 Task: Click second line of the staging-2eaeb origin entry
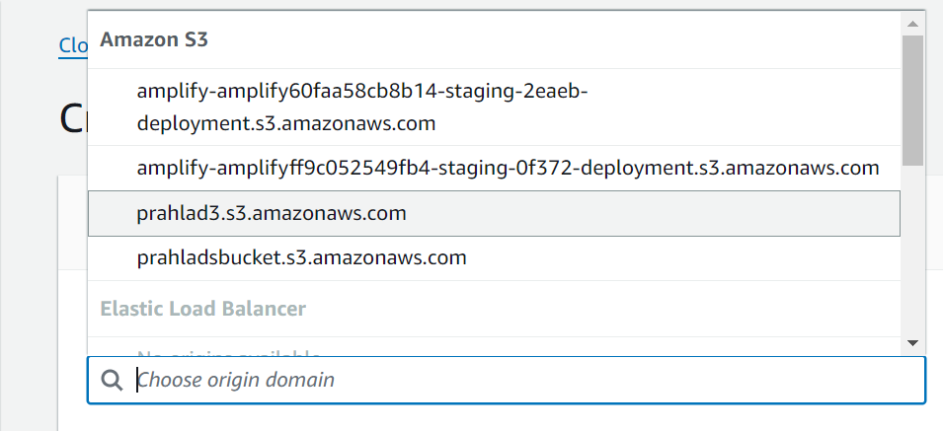pos(286,125)
